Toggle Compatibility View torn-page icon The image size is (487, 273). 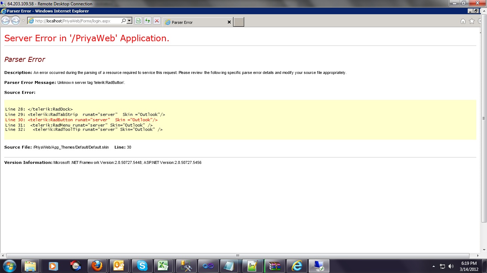coord(138,21)
